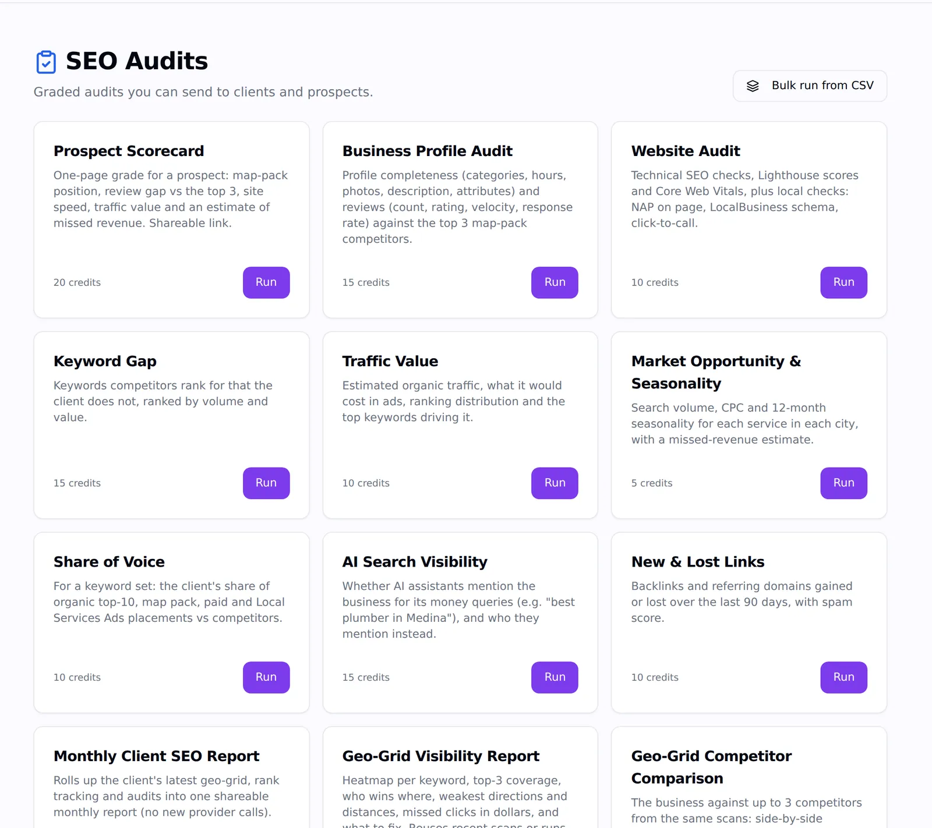This screenshot has width=932, height=828.
Task: Click '10 credits' on Traffic Value card
Action: [366, 483]
